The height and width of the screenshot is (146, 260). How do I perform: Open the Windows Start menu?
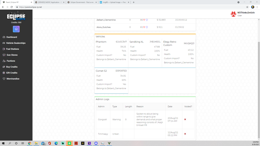pos(3,143)
